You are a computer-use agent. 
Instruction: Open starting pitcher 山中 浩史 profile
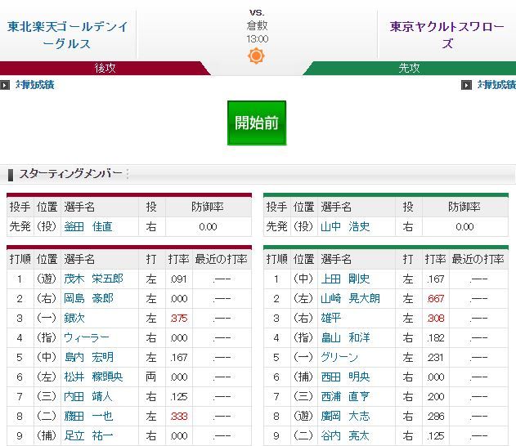tap(345, 226)
